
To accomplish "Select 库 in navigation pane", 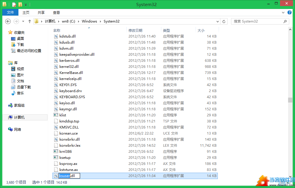I will 16,63.
